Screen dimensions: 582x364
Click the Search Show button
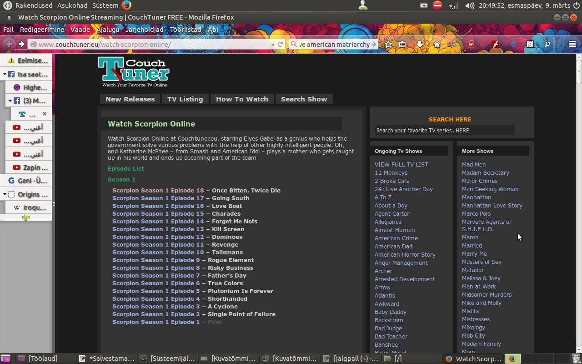(304, 99)
